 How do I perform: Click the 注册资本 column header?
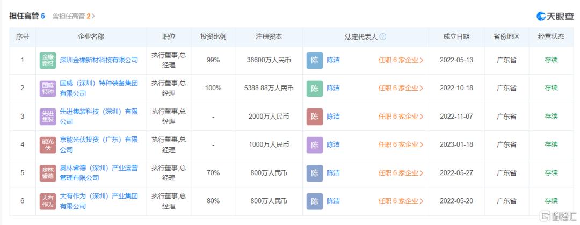[269, 37]
